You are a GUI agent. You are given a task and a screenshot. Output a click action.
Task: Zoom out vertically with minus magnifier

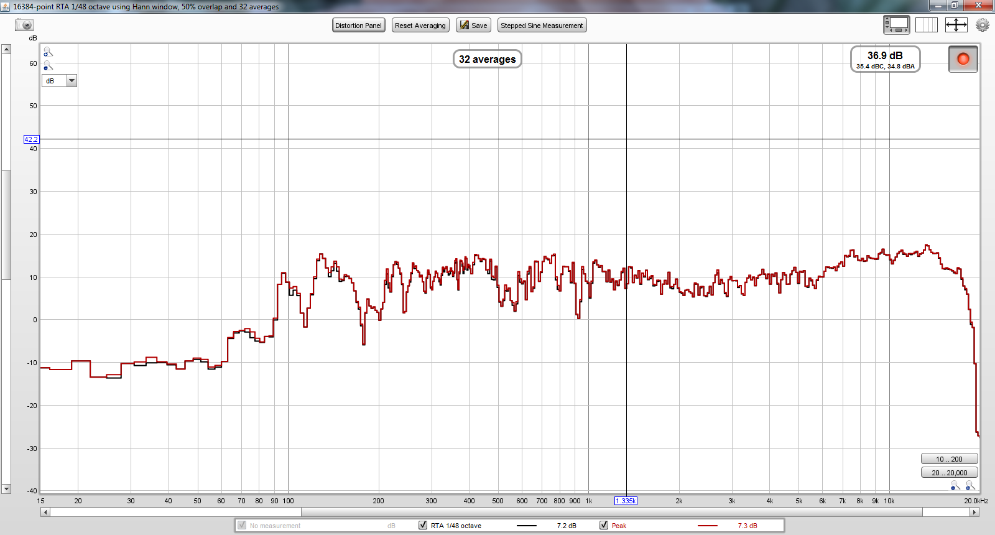coord(48,66)
